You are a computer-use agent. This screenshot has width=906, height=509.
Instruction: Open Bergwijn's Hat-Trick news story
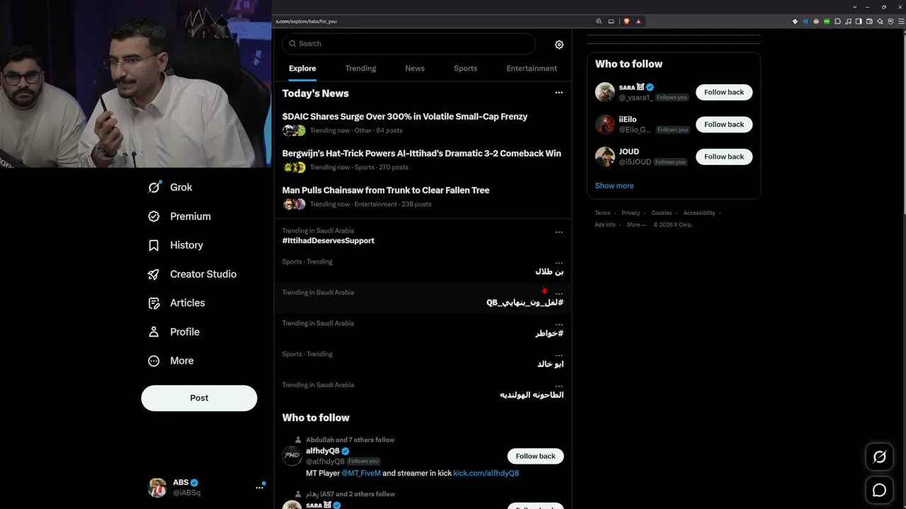(x=422, y=153)
